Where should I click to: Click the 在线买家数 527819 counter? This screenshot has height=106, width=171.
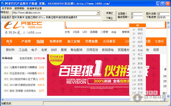coord(32,58)
